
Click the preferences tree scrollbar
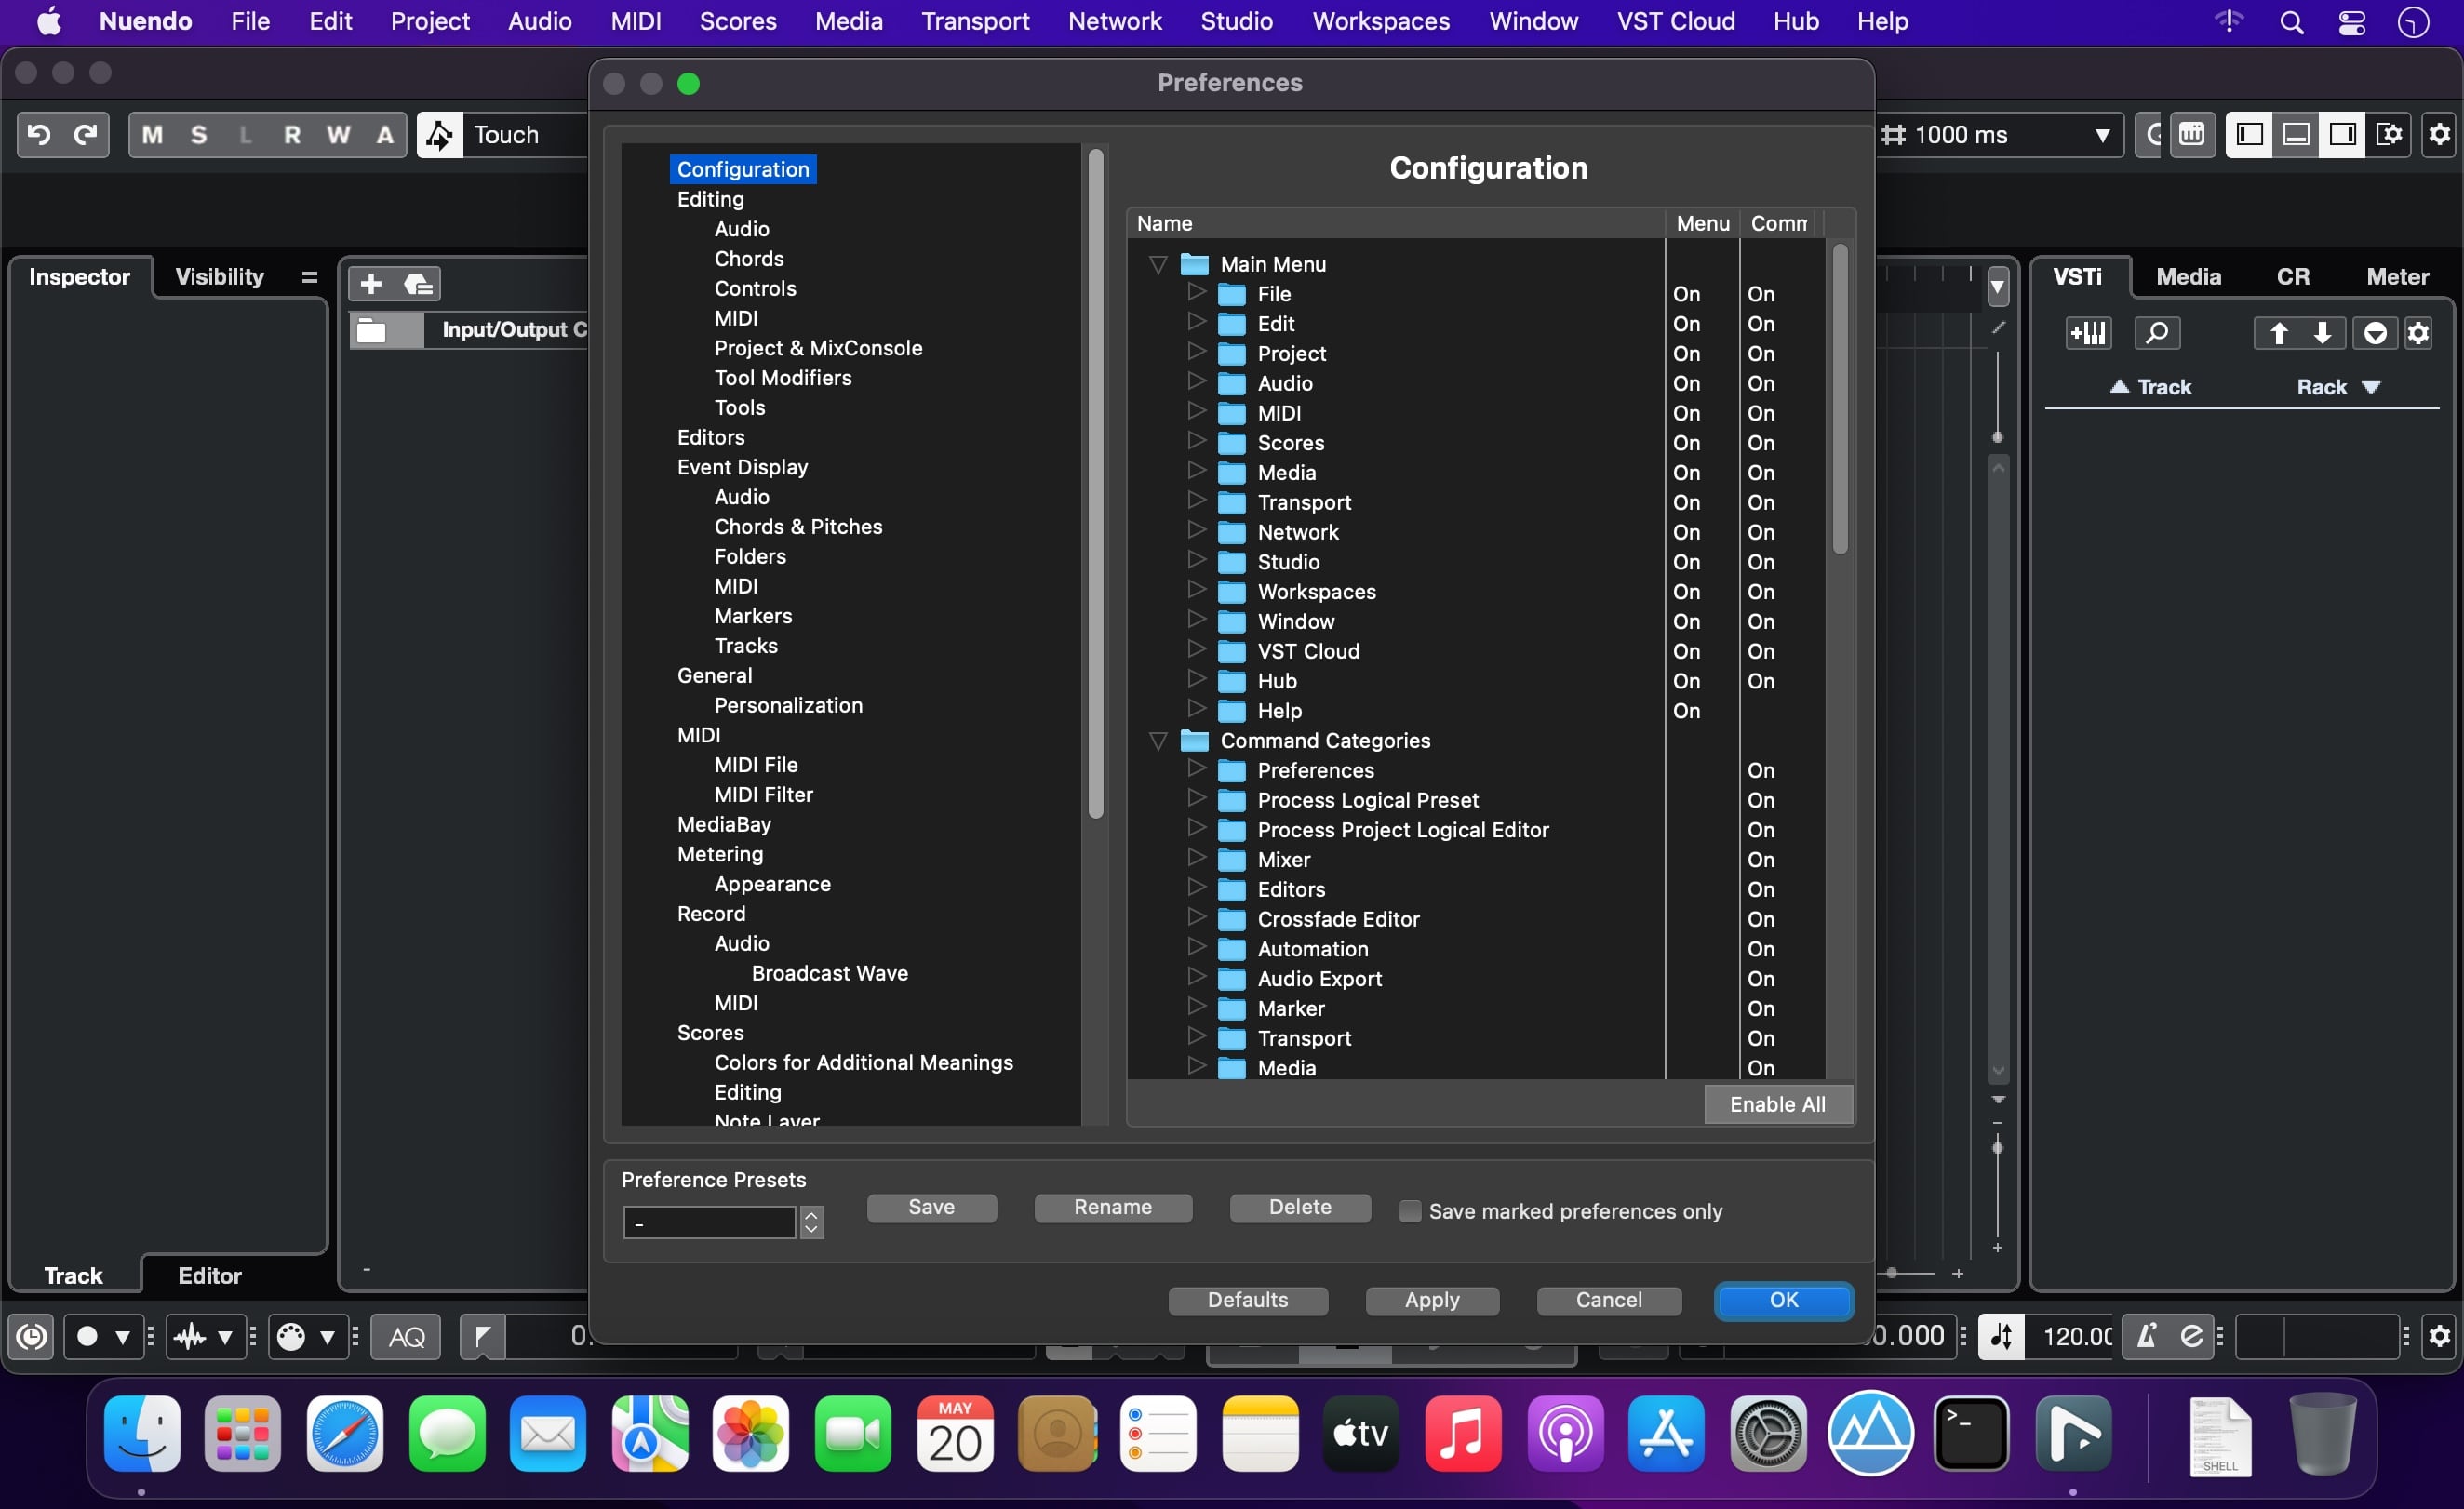click(x=1095, y=484)
